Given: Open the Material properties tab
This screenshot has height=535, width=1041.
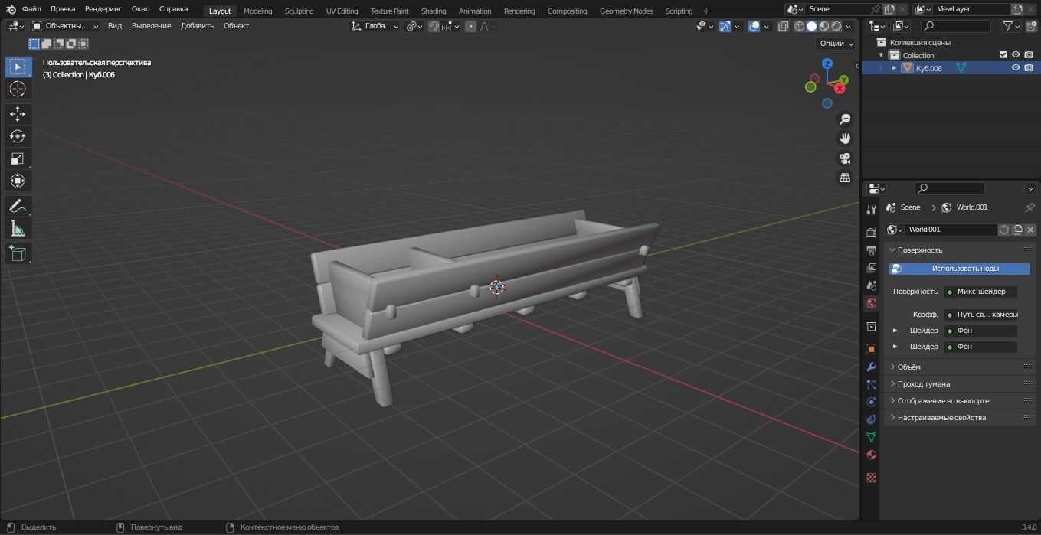Looking at the screenshot, I should tap(871, 455).
